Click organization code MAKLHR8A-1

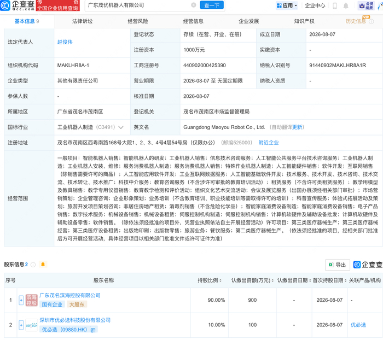pos(73,66)
